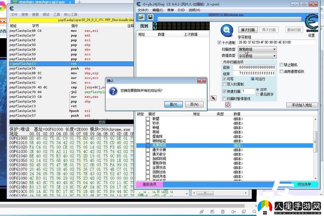The width and height of the screenshot is (324, 216).
Task: Click the blue magnifier scan icon
Action: pos(227,30)
